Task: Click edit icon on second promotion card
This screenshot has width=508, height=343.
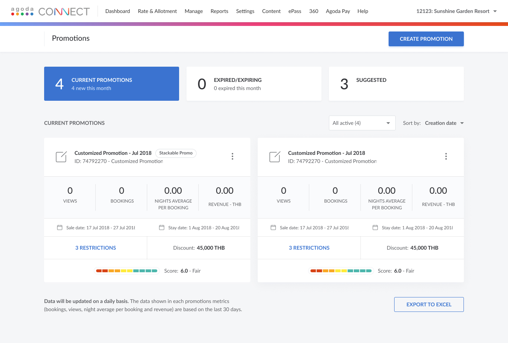Action: (x=275, y=157)
